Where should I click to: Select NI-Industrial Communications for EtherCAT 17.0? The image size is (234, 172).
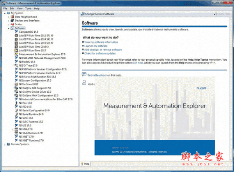[x=46, y=99]
